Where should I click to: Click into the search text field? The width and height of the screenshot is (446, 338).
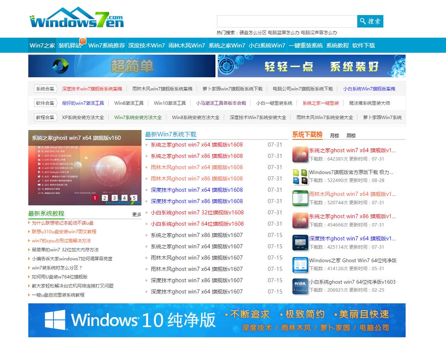(287, 21)
